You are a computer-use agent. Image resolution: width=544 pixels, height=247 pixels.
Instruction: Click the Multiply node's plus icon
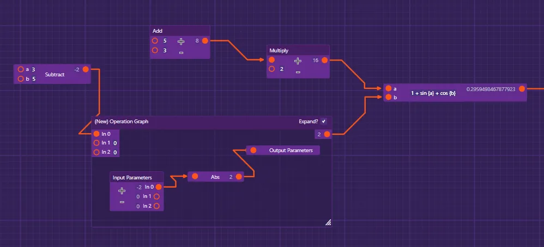tap(298, 61)
